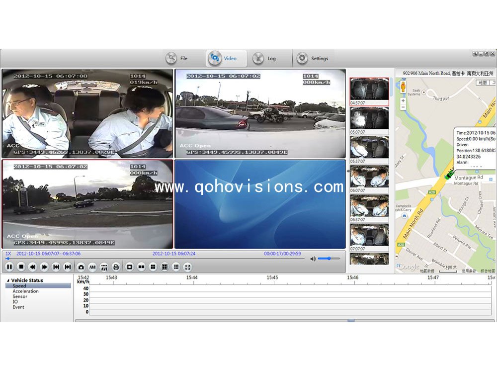Stop the playing video
Viewport: 497px width, 373px height.
tap(21, 267)
